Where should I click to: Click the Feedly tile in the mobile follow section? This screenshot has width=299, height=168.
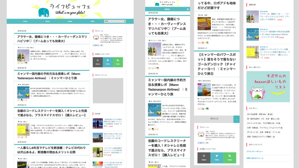point(230,158)
